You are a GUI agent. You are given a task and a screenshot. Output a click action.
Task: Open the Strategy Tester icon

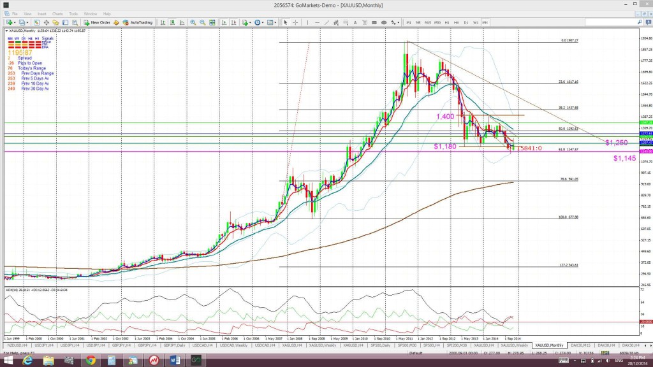click(x=75, y=22)
